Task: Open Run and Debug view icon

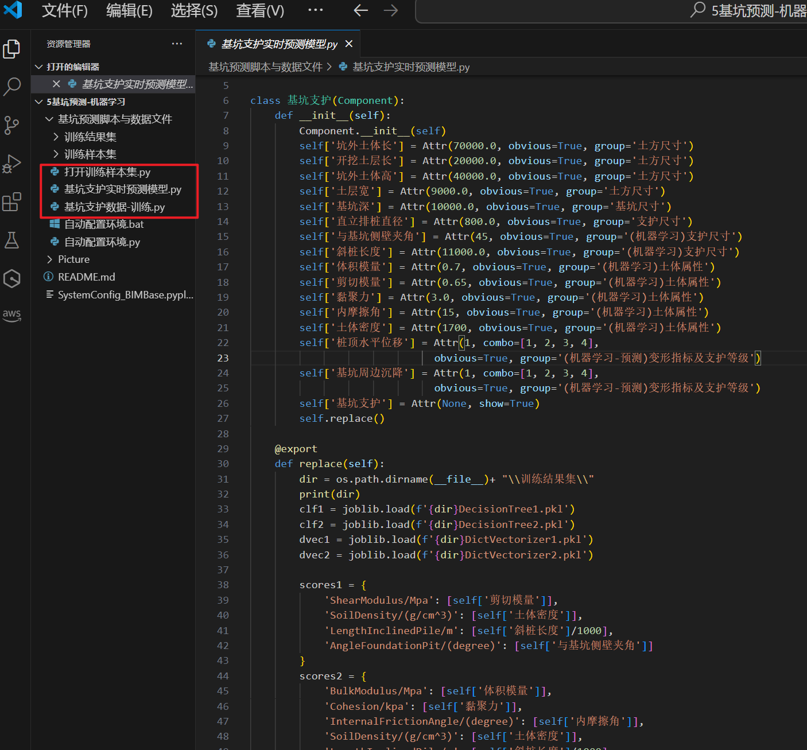Action: (11, 164)
